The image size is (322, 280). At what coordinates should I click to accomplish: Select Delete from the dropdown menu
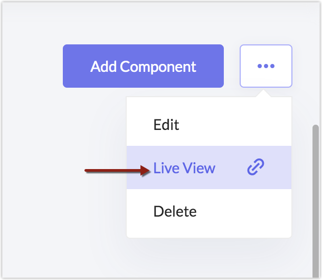coord(175,212)
